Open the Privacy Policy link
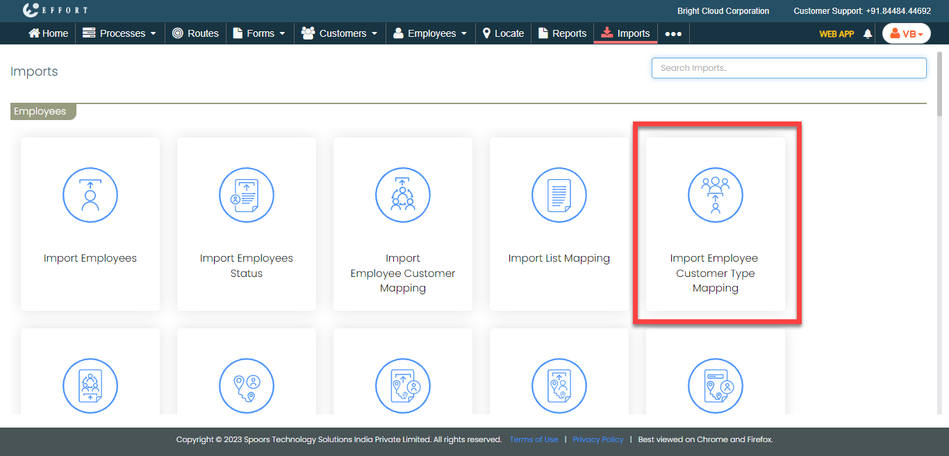Image resolution: width=949 pixels, height=456 pixels. [x=597, y=439]
